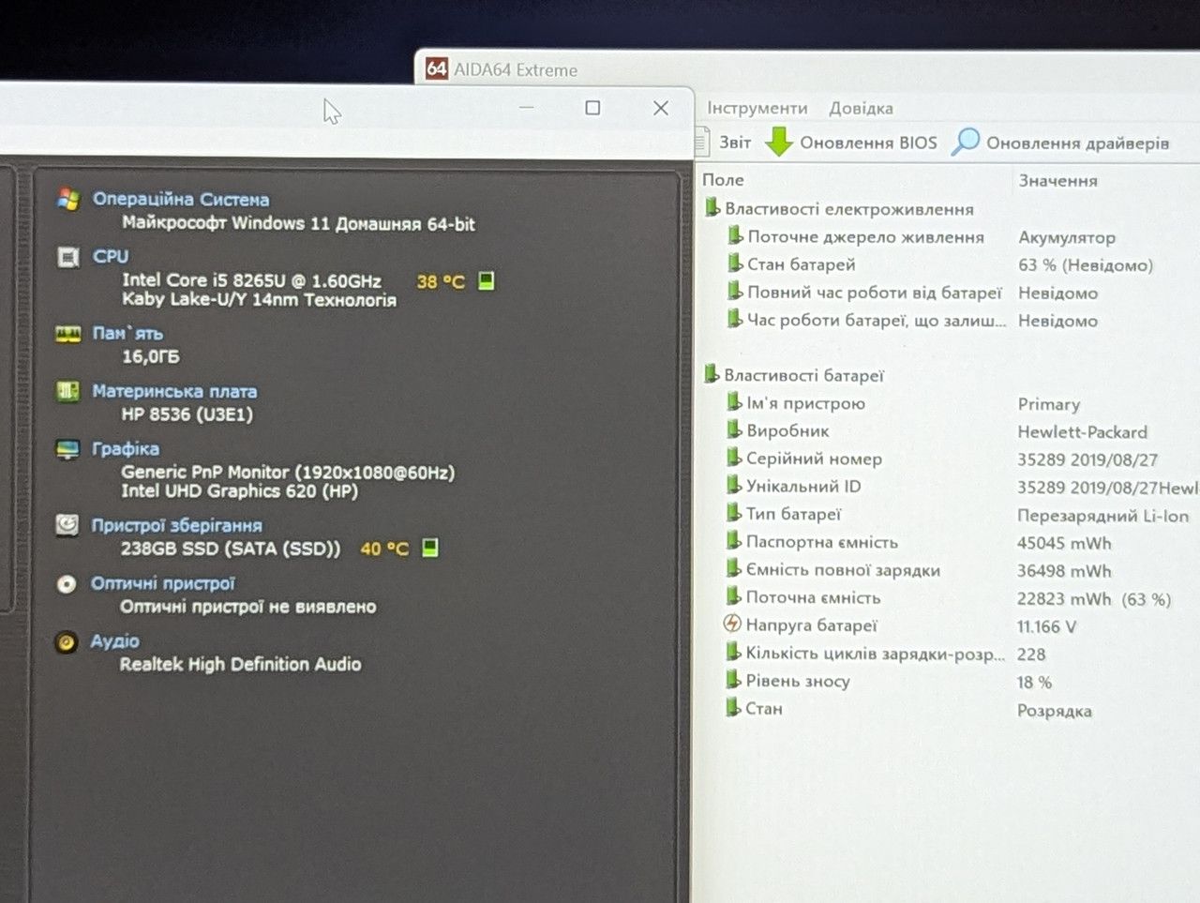The image size is (1200, 903).
Task: Click the Пристрої зберігання heading link
Action: [176, 525]
